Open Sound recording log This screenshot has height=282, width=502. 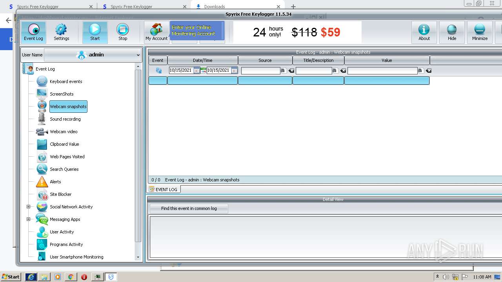point(65,119)
